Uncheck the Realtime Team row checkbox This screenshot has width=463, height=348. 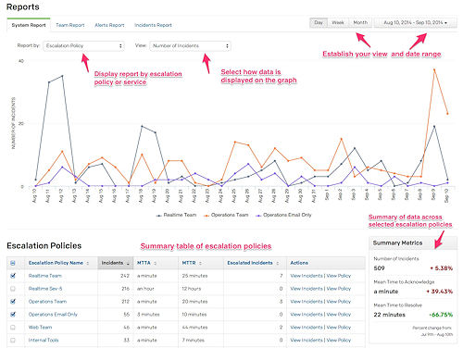13,276
